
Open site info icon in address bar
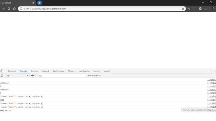coord(21,9)
